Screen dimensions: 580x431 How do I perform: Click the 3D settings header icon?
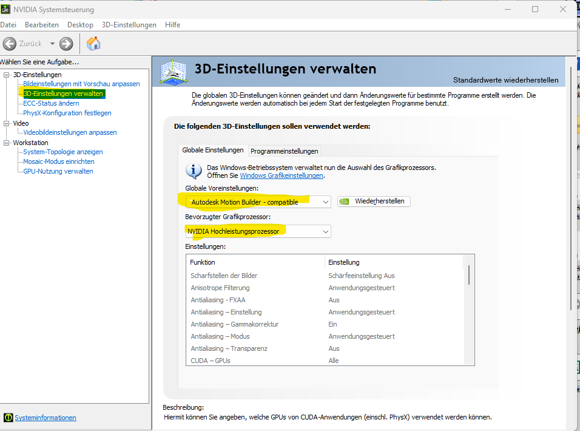pyautogui.click(x=173, y=71)
